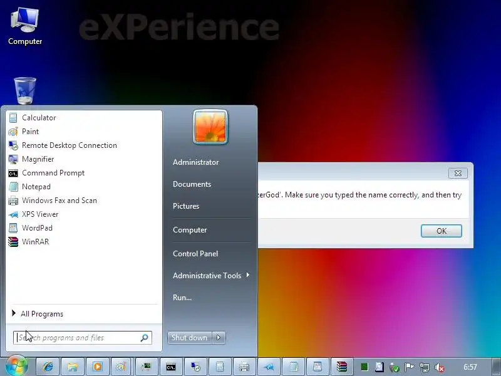Open Documents from the Start menu
501x376 pixels.
point(192,184)
